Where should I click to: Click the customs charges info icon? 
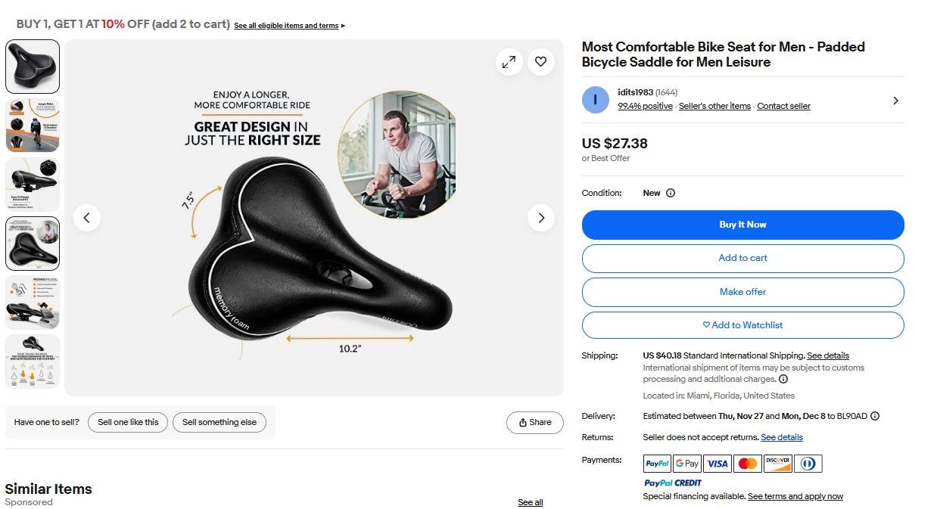tap(783, 379)
